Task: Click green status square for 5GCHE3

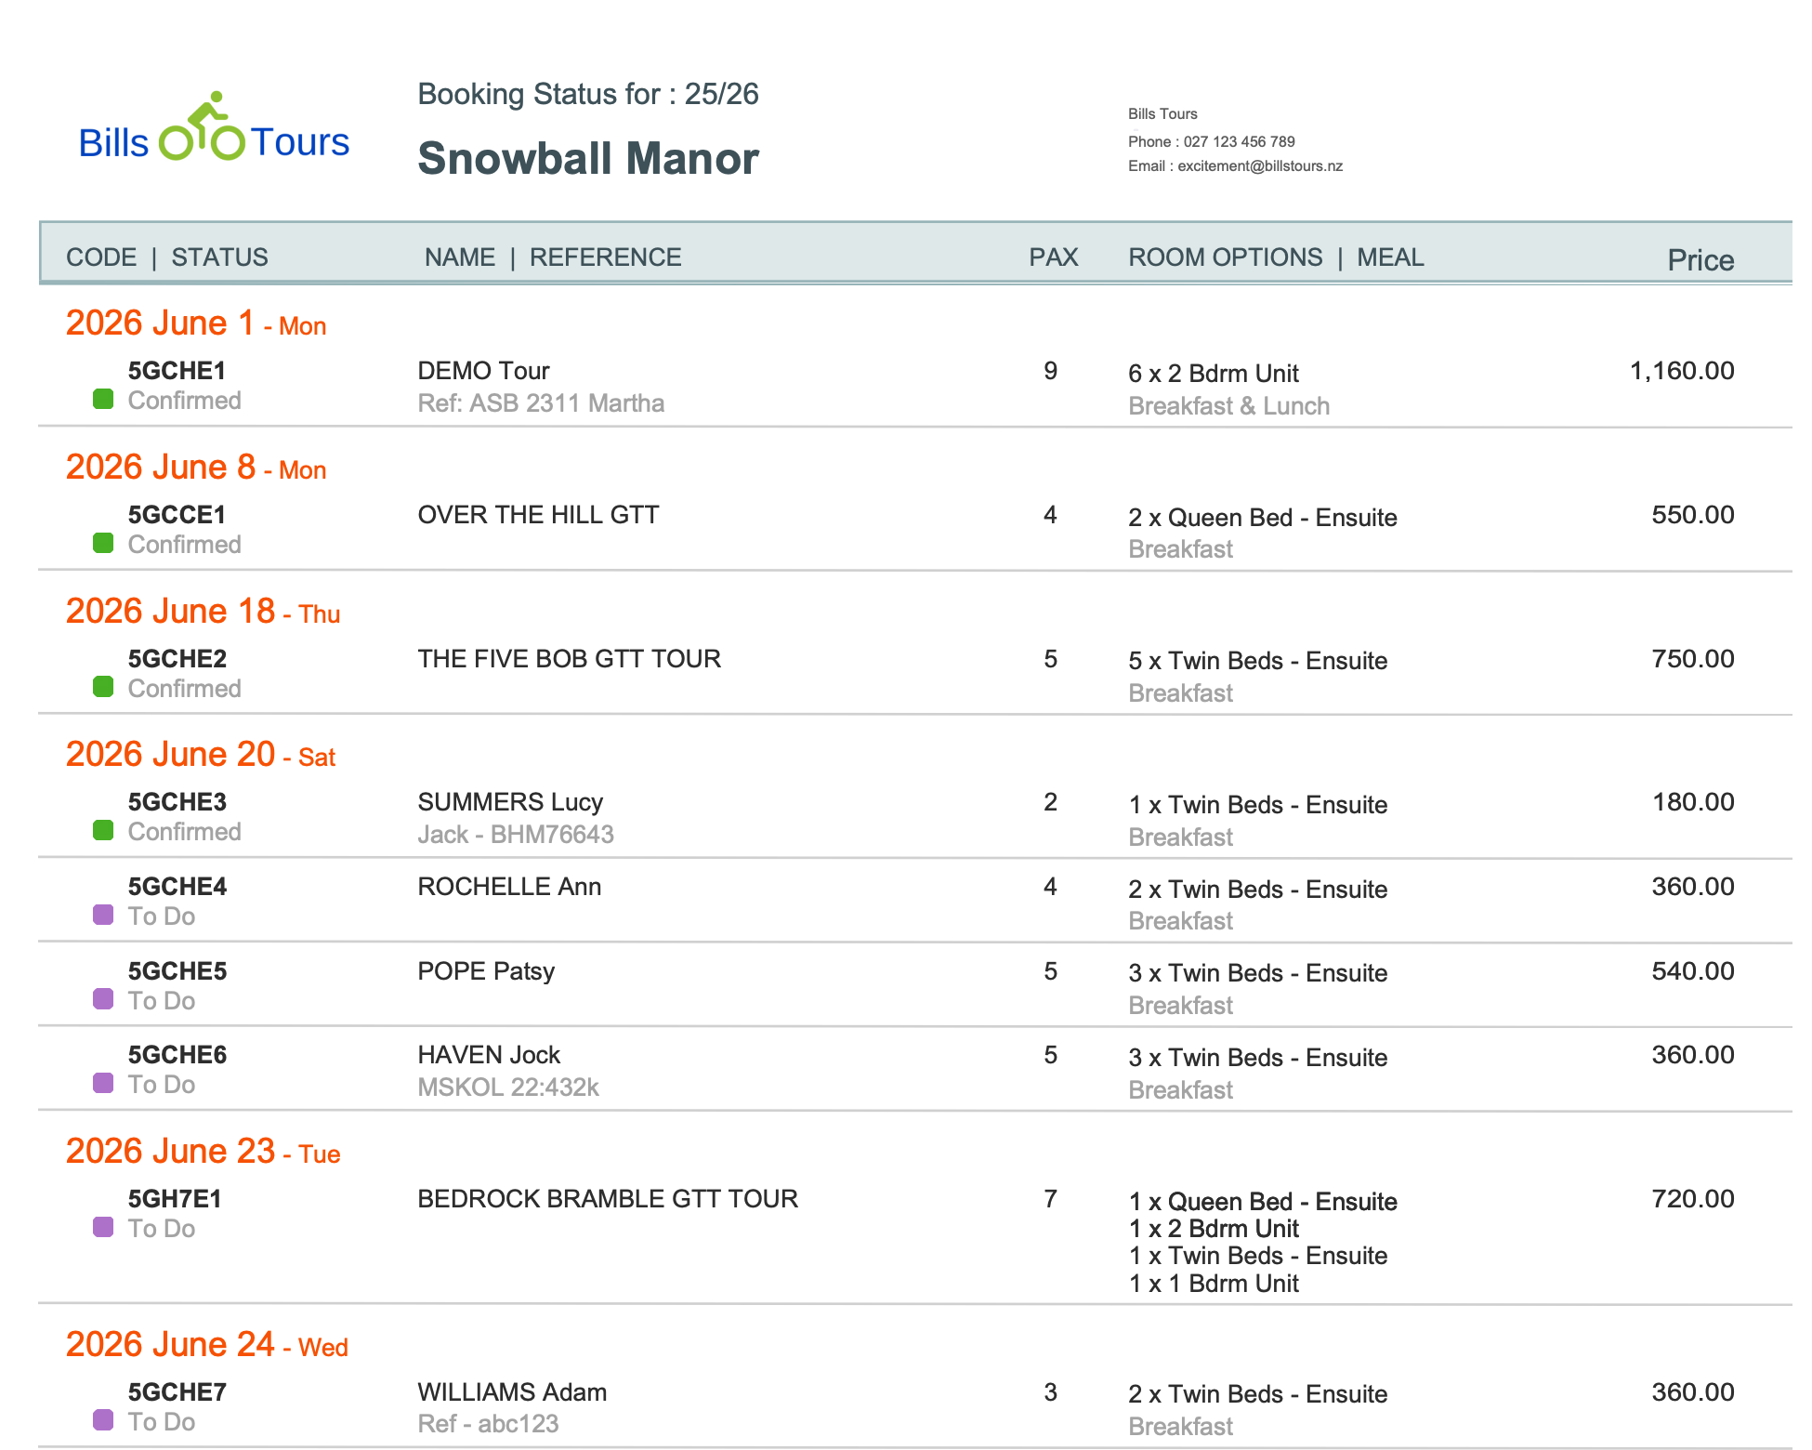Action: coord(103,831)
